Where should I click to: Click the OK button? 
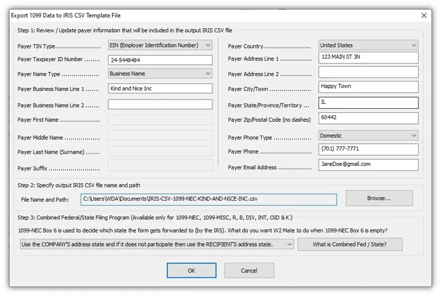coord(191,270)
